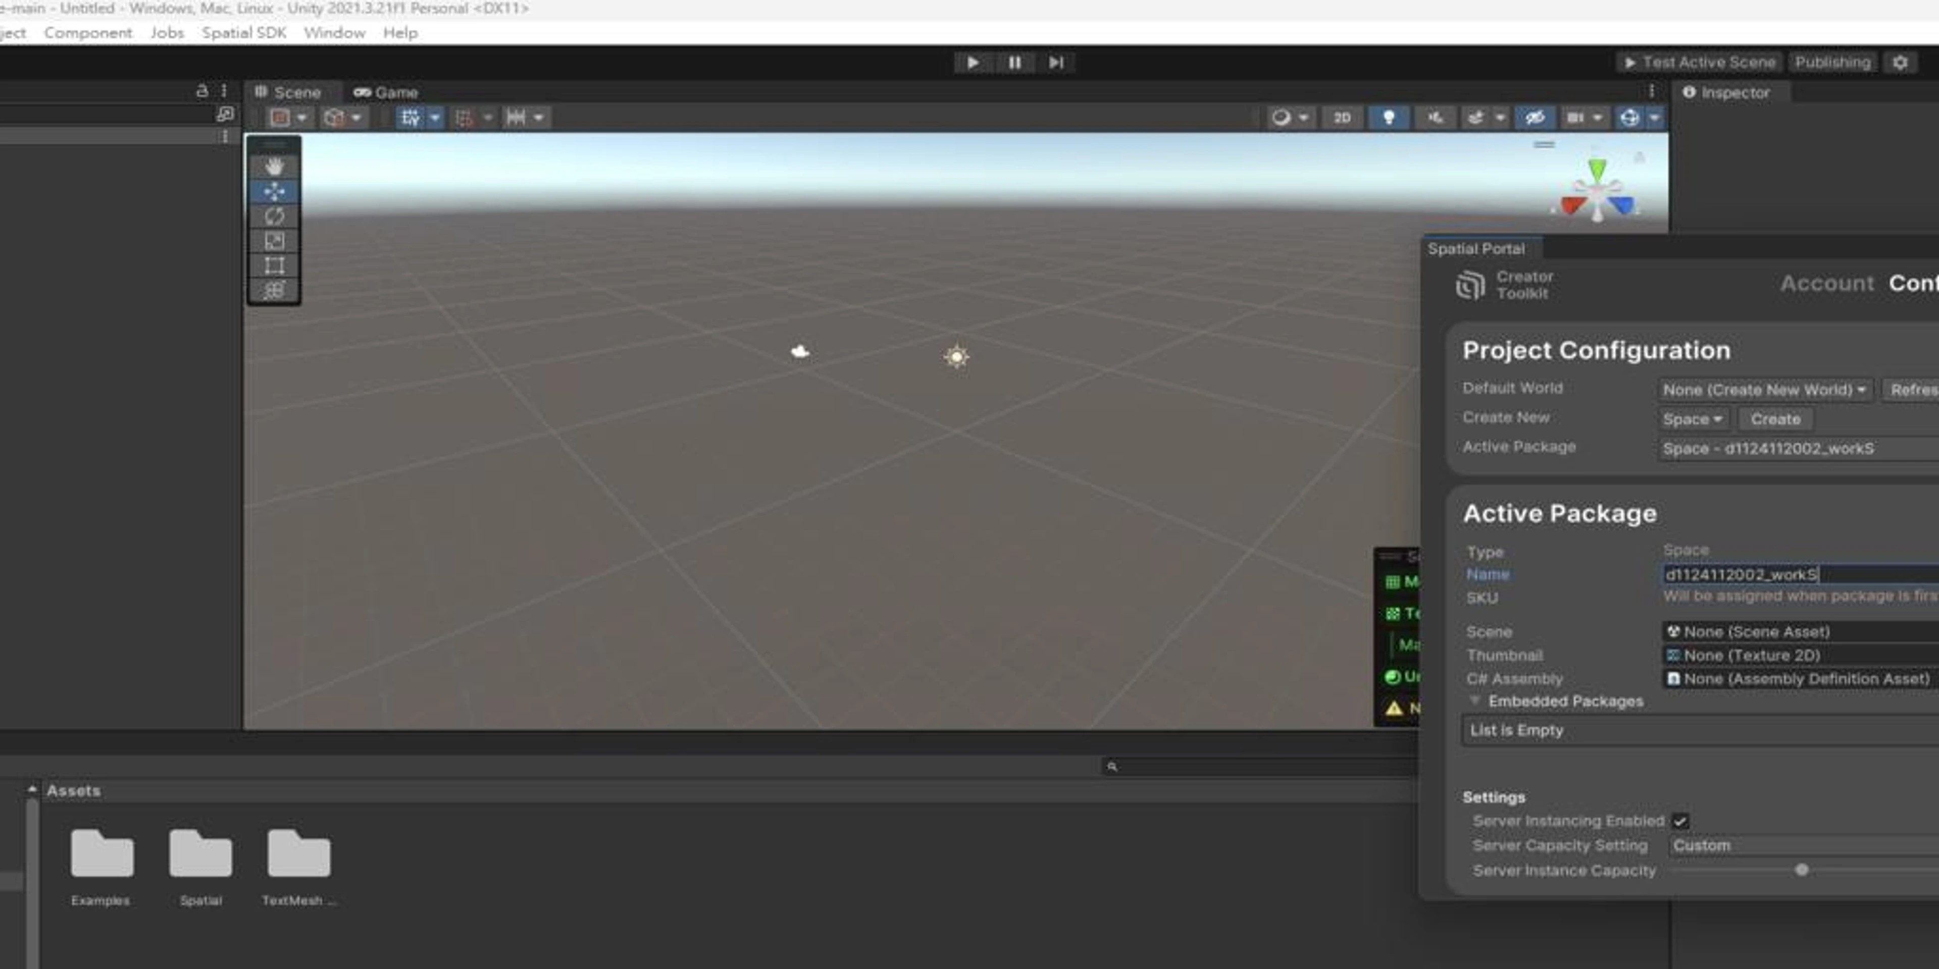Open the Spatial SDK menu
This screenshot has width=1939, height=969.
244,33
